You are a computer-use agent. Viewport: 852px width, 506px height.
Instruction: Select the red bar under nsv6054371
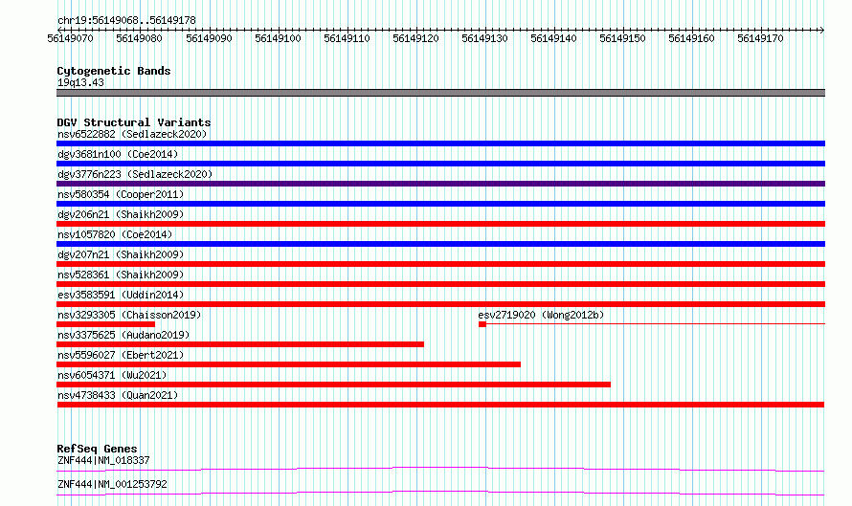pyautogui.click(x=334, y=385)
